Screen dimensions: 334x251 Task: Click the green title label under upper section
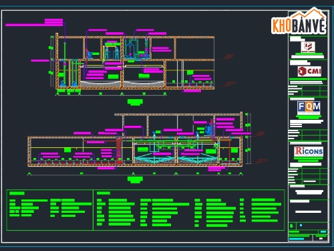coord(135,102)
